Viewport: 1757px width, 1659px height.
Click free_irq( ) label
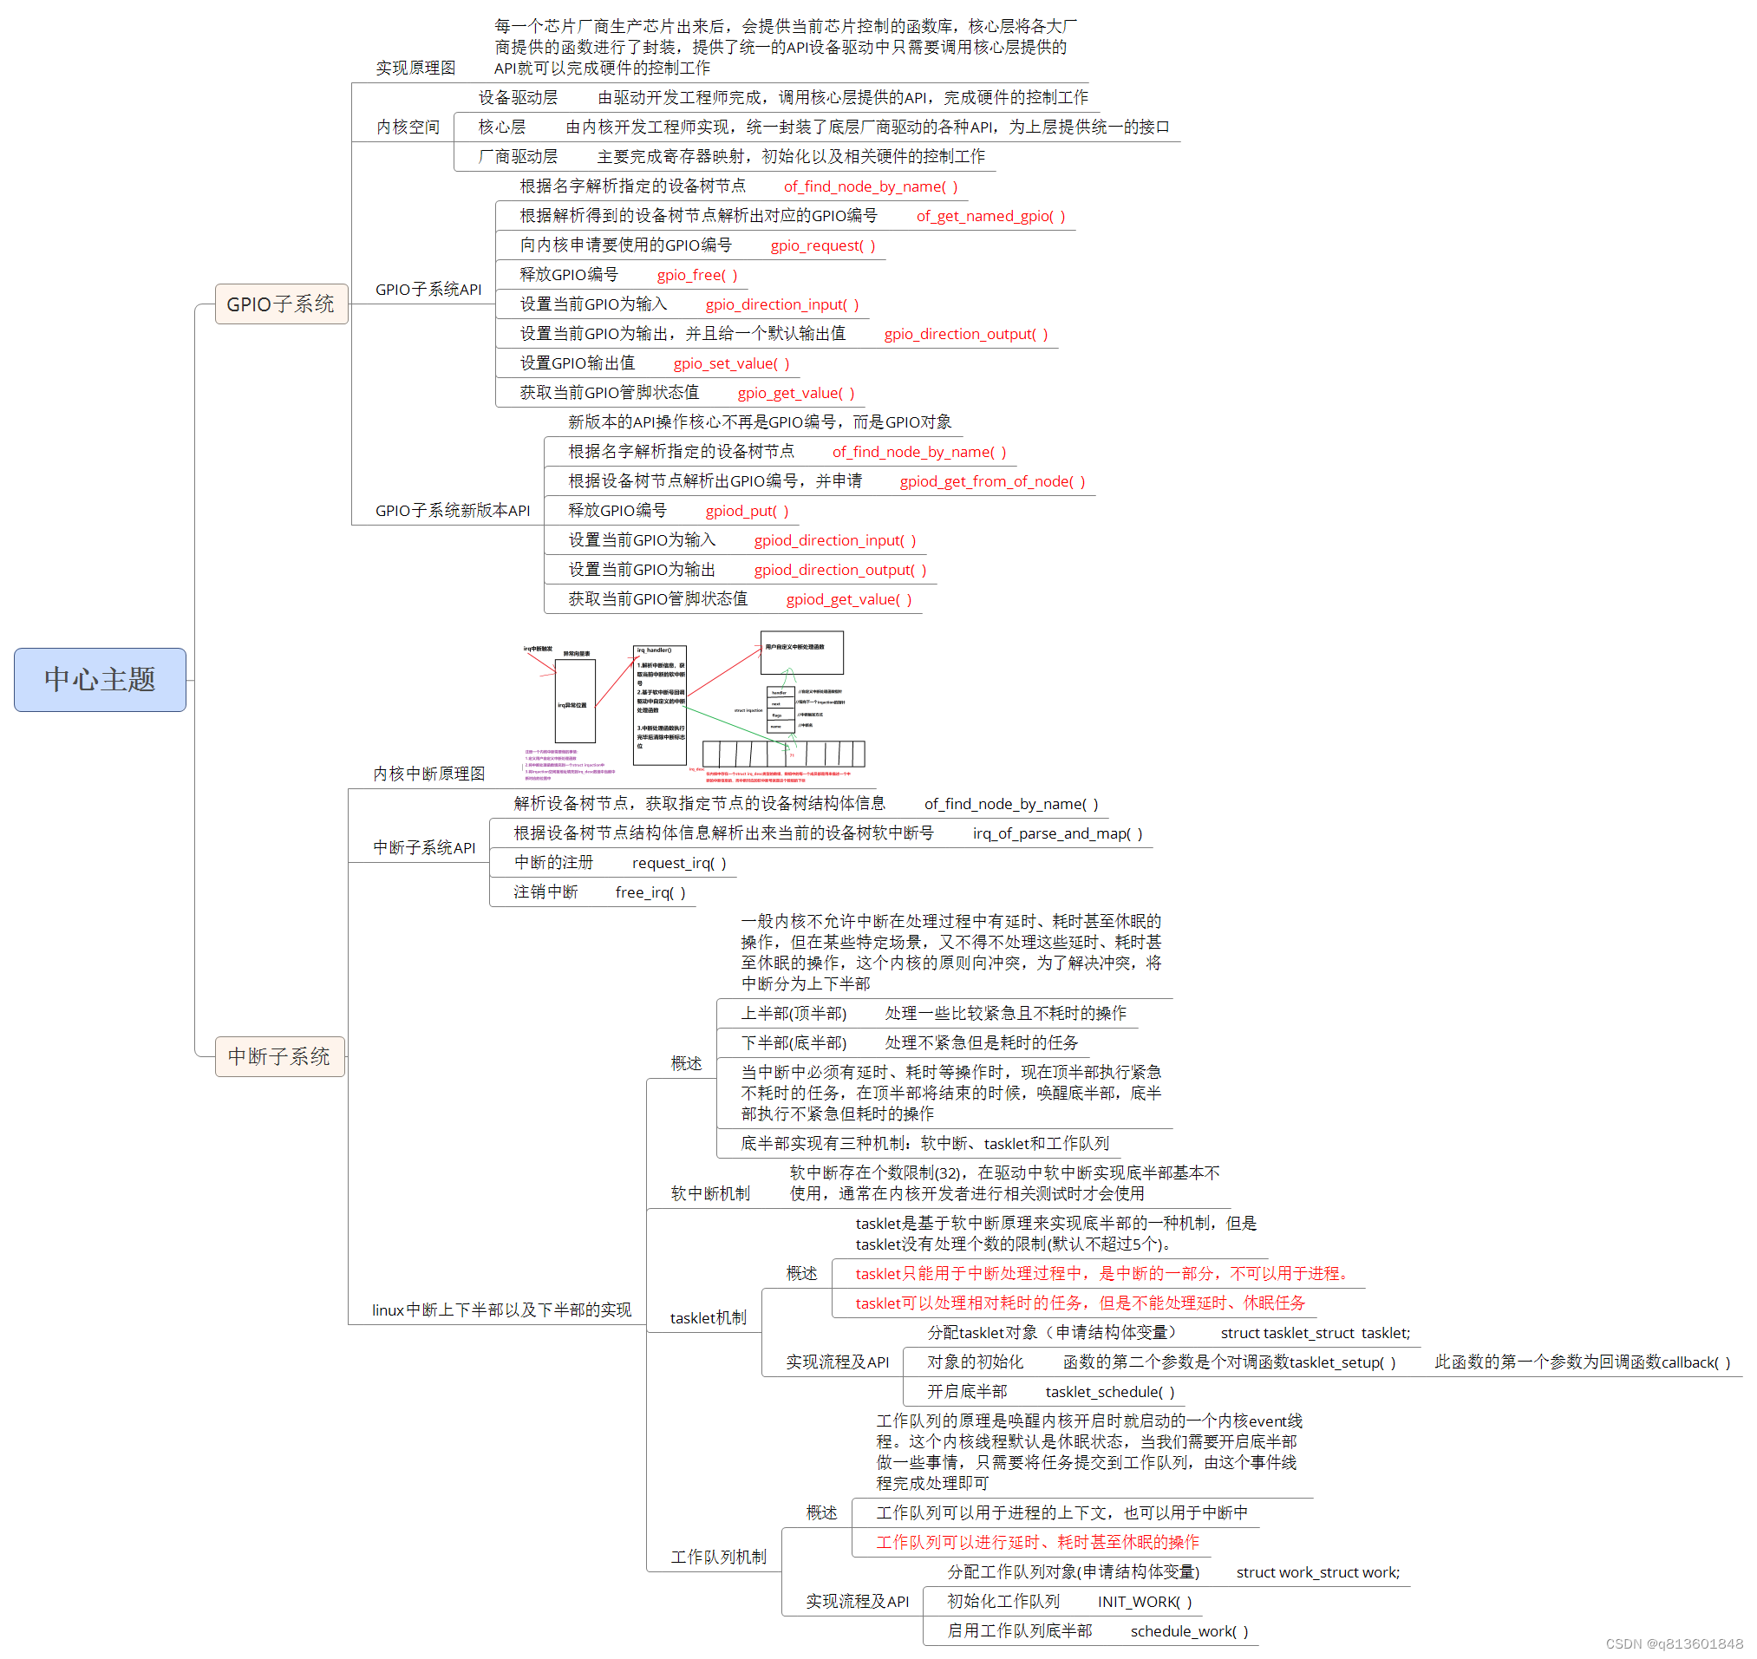[650, 892]
